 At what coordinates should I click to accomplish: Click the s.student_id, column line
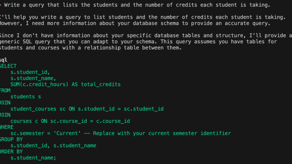pyautogui.click(x=30, y=72)
